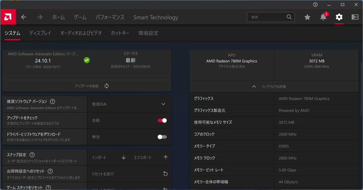Click 前回のチェック：2025/09/03 text
This screenshot has width=363, height=190.
(131, 67)
